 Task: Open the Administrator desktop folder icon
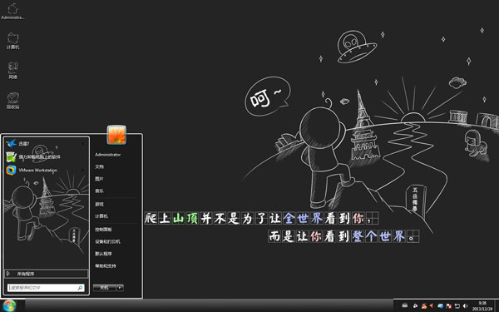12,11
